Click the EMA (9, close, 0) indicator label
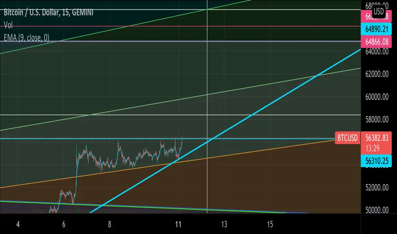The height and width of the screenshot is (234, 397). pyautogui.click(x=26, y=38)
